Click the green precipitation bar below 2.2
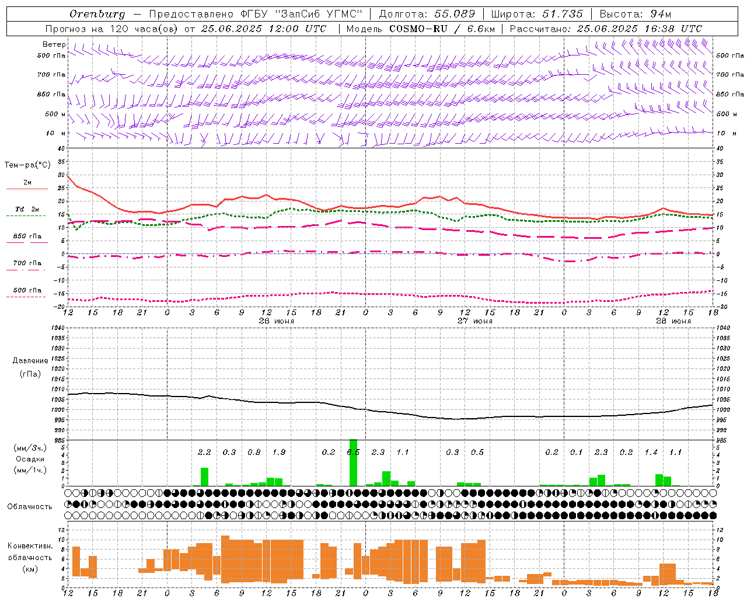Image resolution: width=747 pixels, height=598 pixels. (x=204, y=477)
